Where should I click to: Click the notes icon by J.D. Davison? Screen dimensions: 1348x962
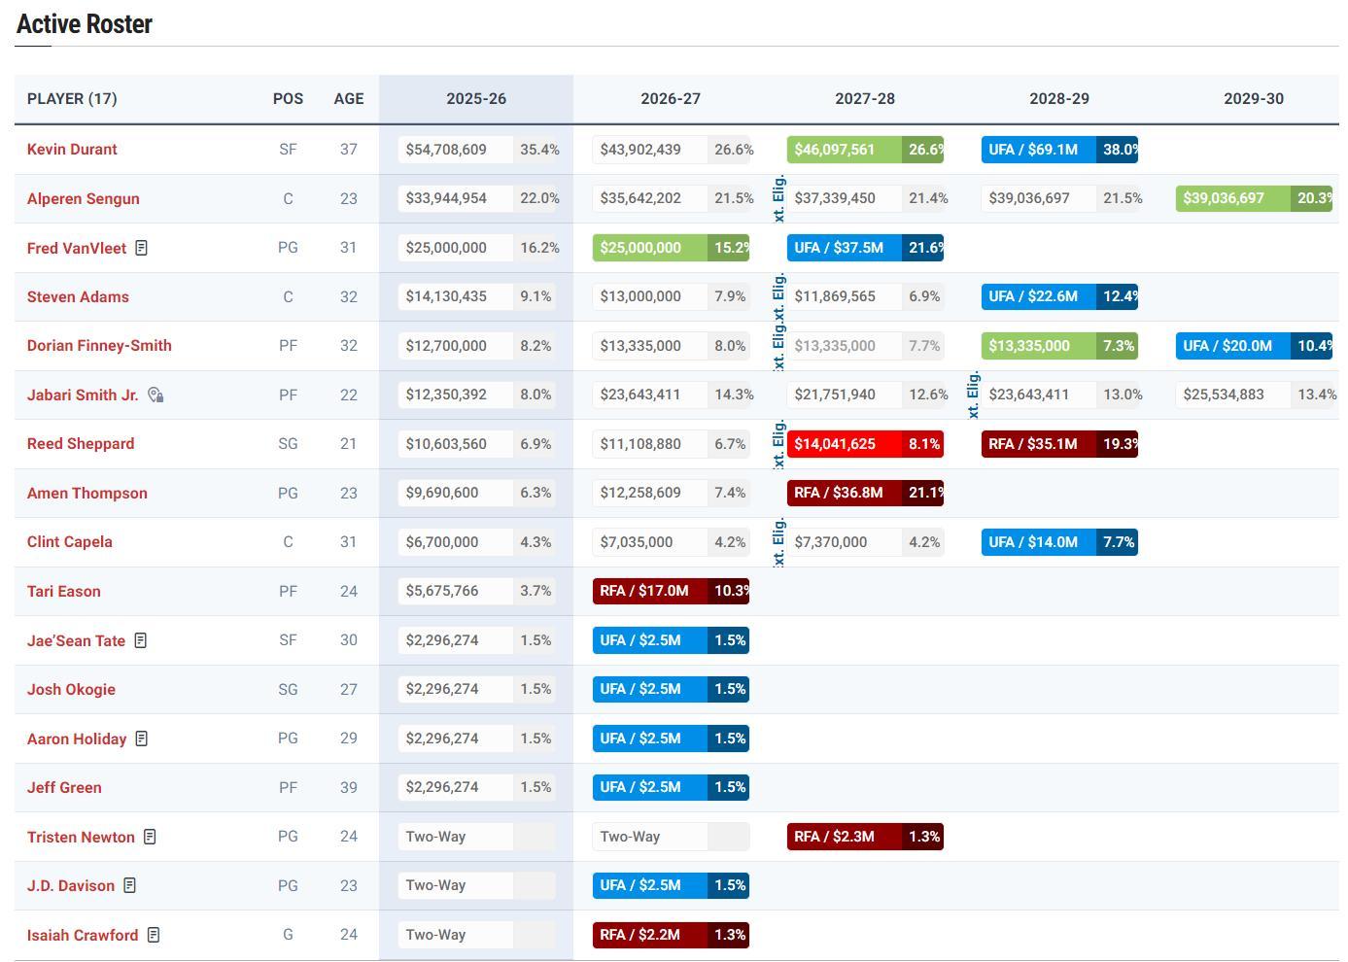tap(130, 885)
